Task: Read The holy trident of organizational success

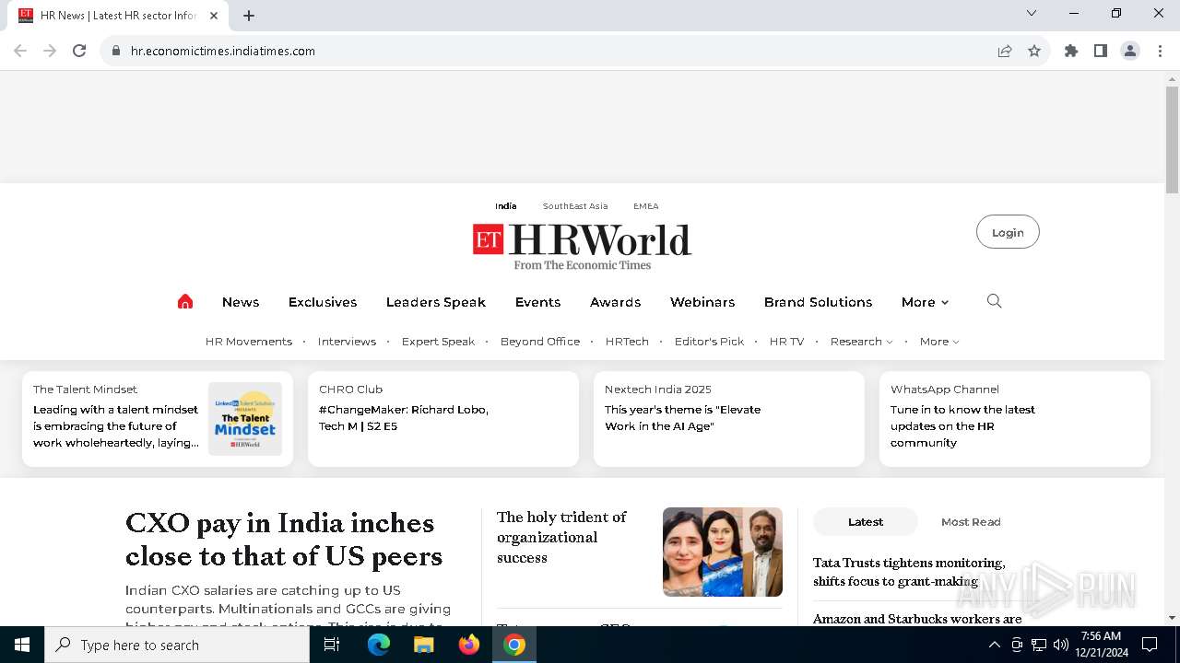Action: [561, 537]
